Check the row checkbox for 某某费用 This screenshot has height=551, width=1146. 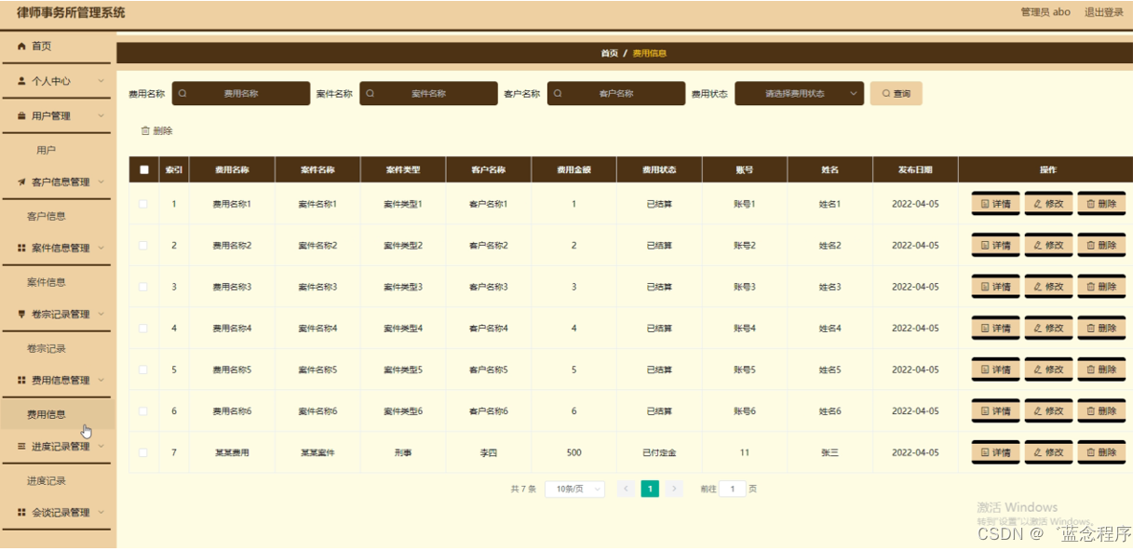pos(143,453)
